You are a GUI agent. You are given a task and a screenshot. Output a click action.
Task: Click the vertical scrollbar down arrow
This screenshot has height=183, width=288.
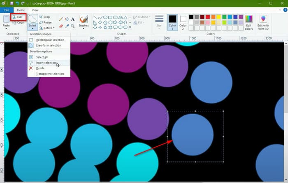click(286, 180)
